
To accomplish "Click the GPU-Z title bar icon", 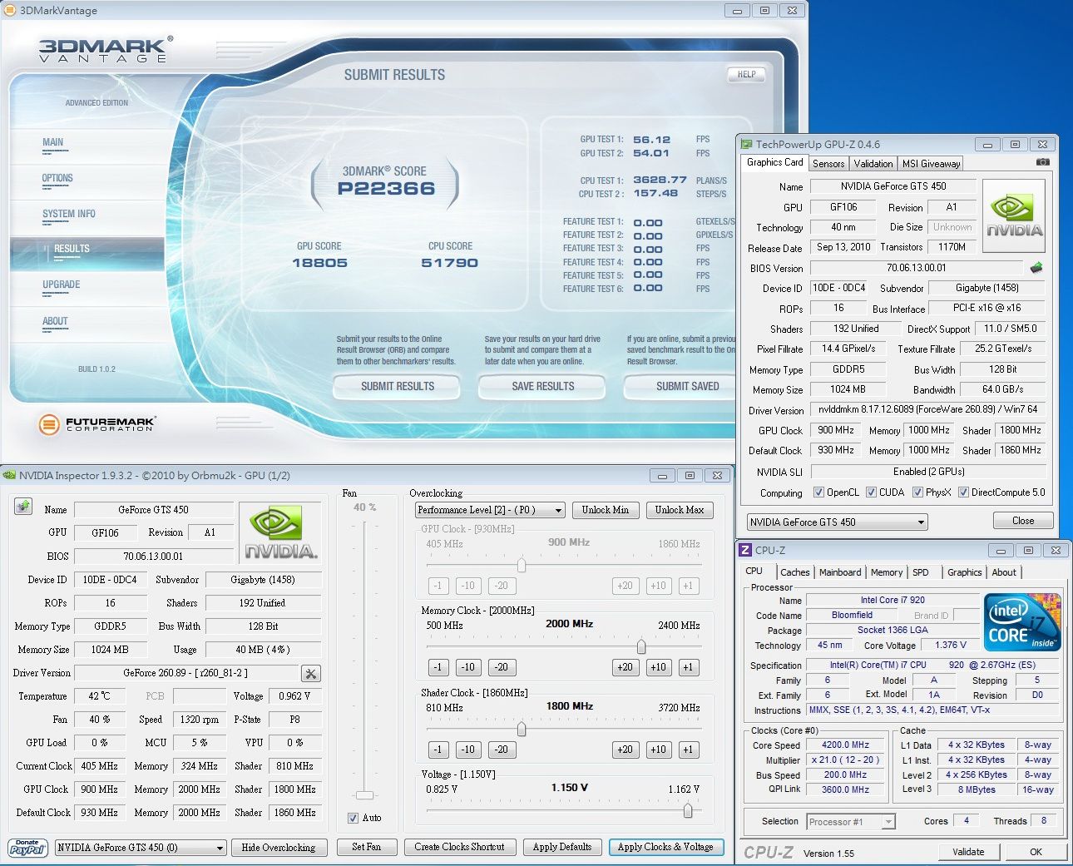I will point(746,144).
